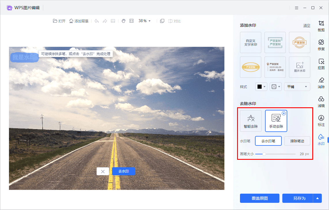Select the Annotation (标注) tool

321,120
